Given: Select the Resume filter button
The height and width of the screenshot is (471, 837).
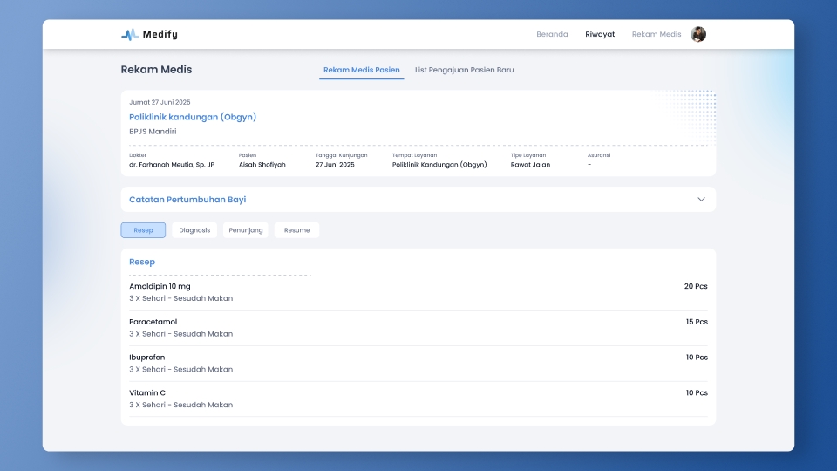Looking at the screenshot, I should [x=296, y=230].
